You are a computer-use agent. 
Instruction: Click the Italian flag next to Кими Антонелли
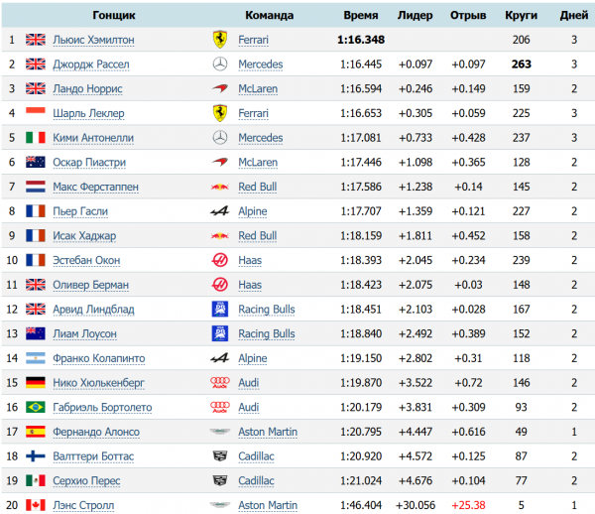(x=36, y=137)
